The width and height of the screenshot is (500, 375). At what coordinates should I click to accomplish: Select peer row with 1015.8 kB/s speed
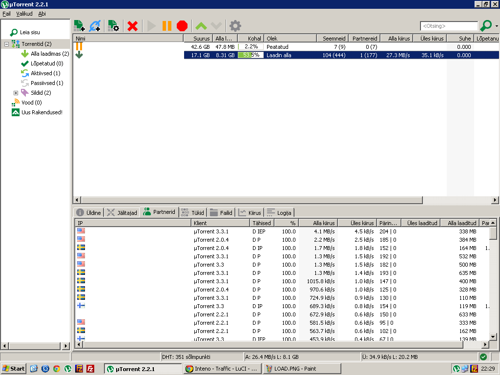point(282,281)
